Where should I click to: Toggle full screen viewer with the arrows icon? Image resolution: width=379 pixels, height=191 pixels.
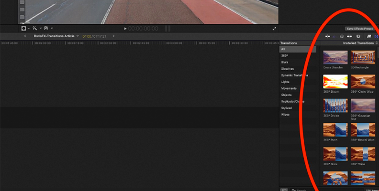point(274,29)
